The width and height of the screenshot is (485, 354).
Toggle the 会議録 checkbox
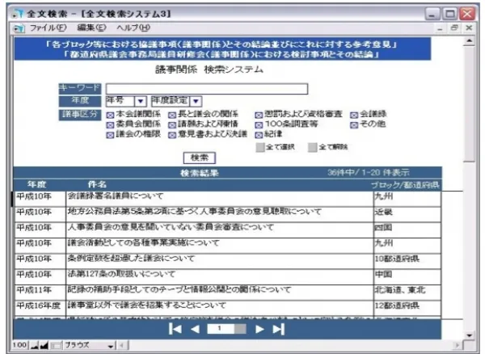coord(354,116)
